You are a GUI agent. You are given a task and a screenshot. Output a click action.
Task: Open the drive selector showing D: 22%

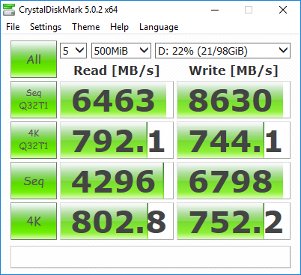point(222,51)
